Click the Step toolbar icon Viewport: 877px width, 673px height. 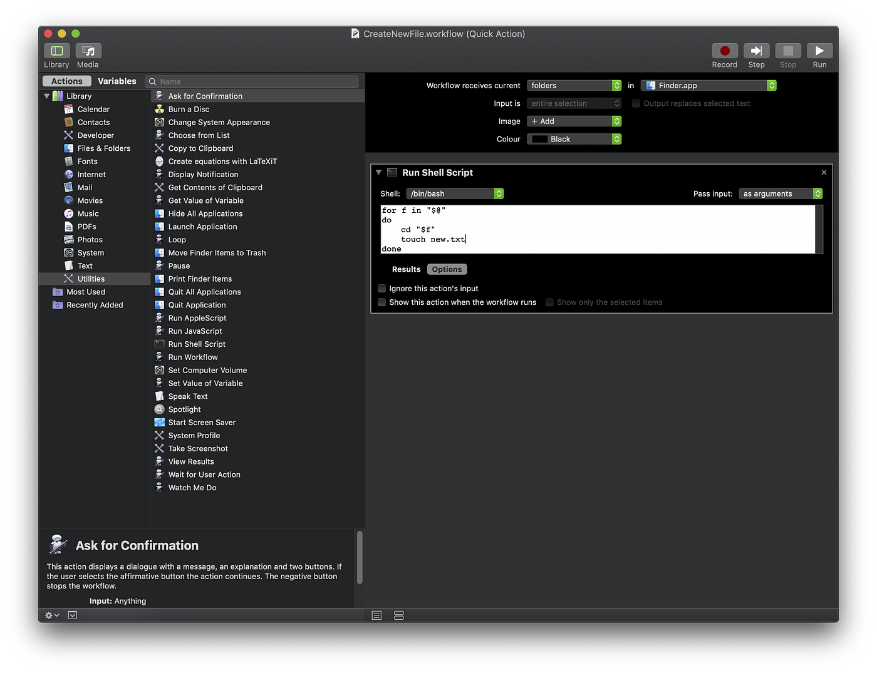pos(756,51)
